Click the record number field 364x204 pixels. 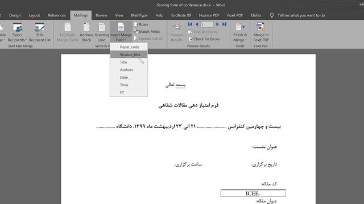[x=207, y=24]
